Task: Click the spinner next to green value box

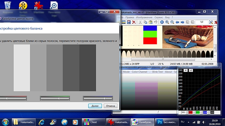Action: 201,113
